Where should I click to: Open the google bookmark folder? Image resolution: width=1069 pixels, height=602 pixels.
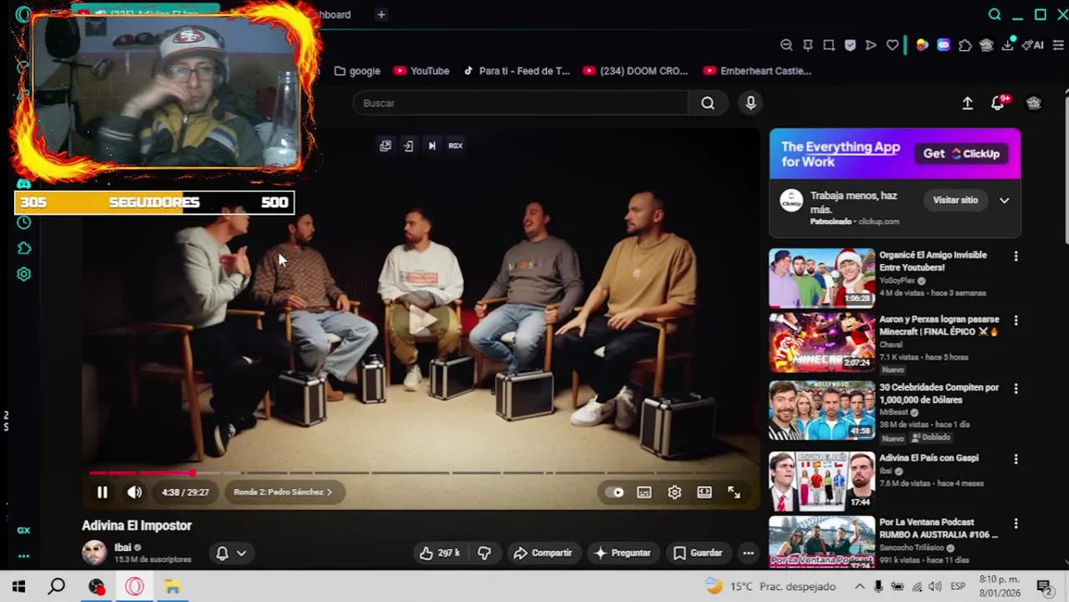pyautogui.click(x=357, y=71)
